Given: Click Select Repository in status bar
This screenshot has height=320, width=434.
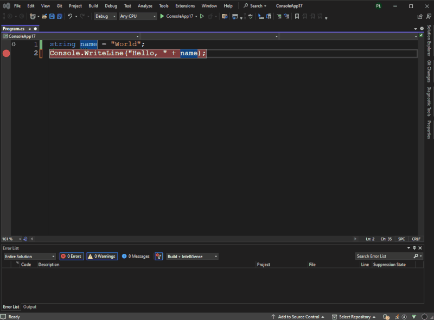Looking at the screenshot, I should (x=354, y=317).
